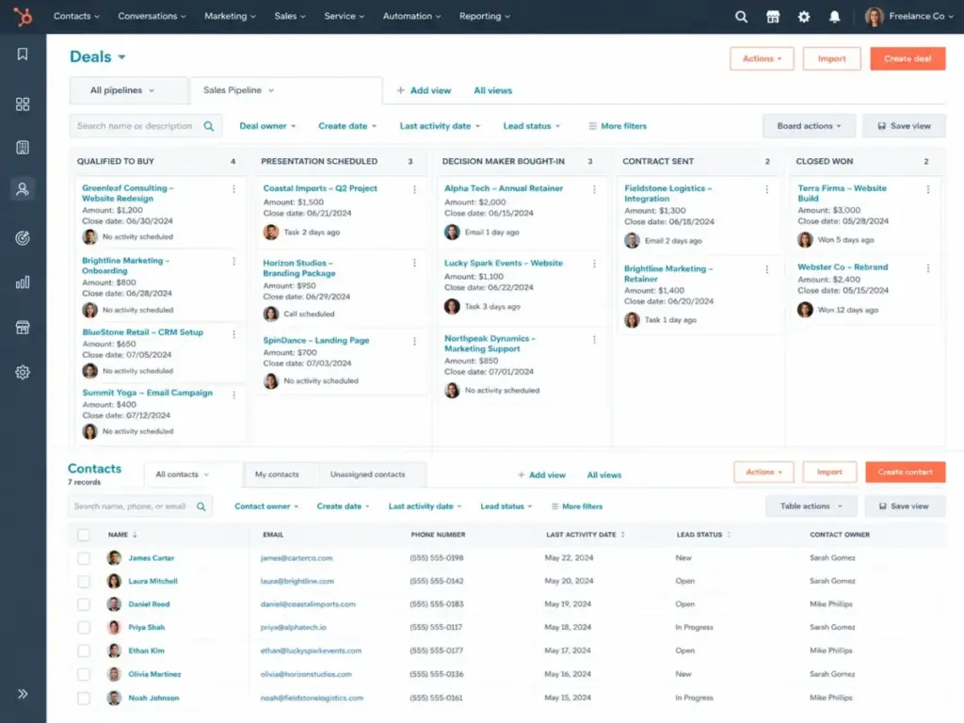Open deals Last activity date filter
Image resolution: width=964 pixels, height=723 pixels.
coord(441,126)
